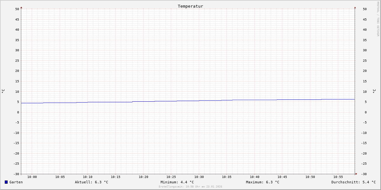Click the -15 label on left axis

point(16,143)
